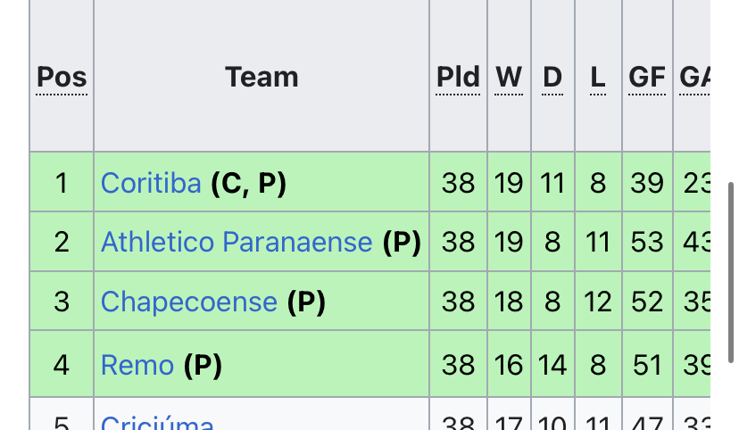Viewport: 739px width, 430px height.
Task: Click the GA column header abbreviation
Action: [x=694, y=77]
